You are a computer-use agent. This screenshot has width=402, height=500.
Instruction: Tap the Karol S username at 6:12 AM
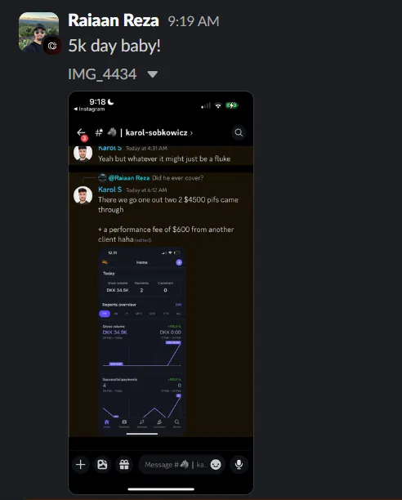(110, 190)
